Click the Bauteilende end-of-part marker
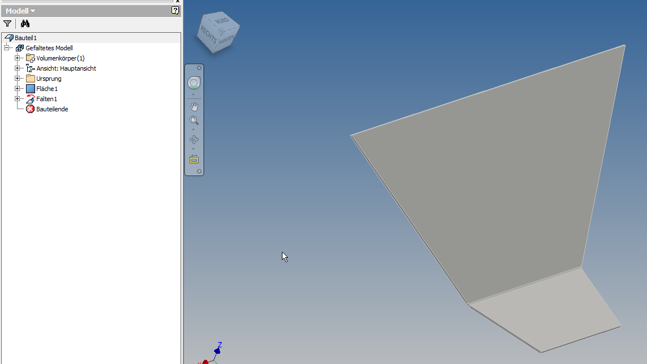Image resolution: width=647 pixels, height=364 pixels. (x=52, y=109)
